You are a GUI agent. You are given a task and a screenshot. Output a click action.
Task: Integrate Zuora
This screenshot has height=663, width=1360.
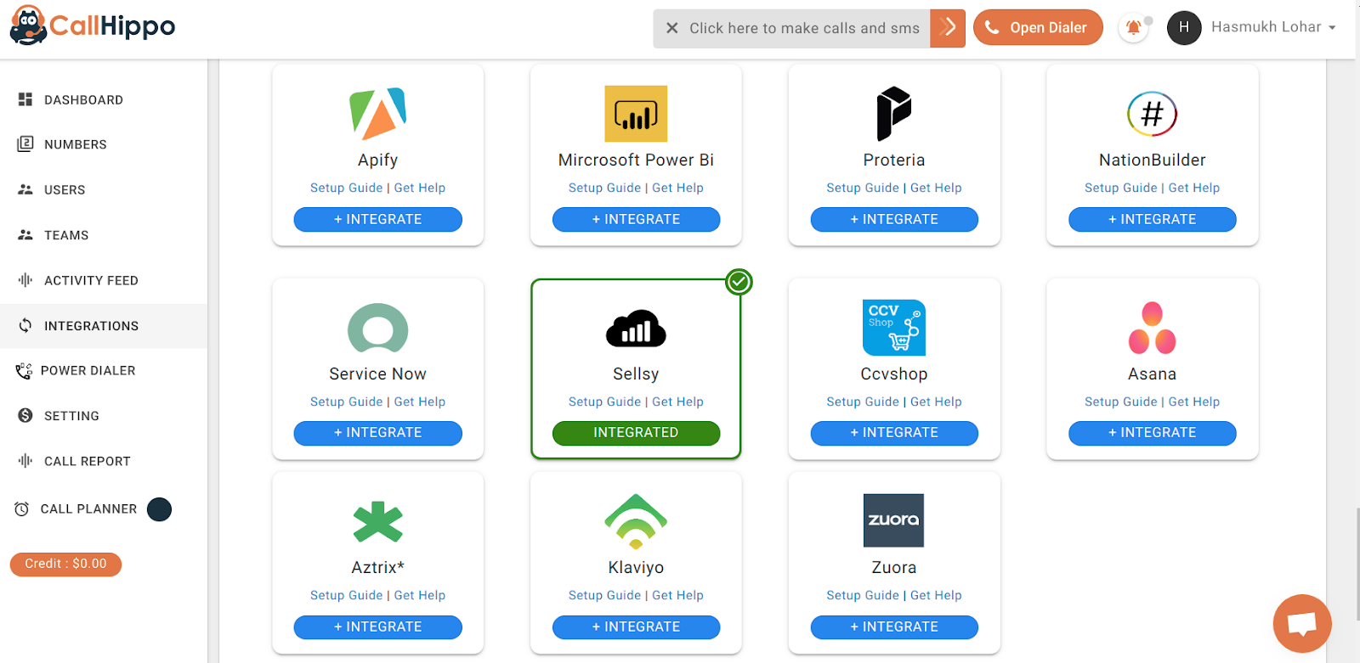894,626
